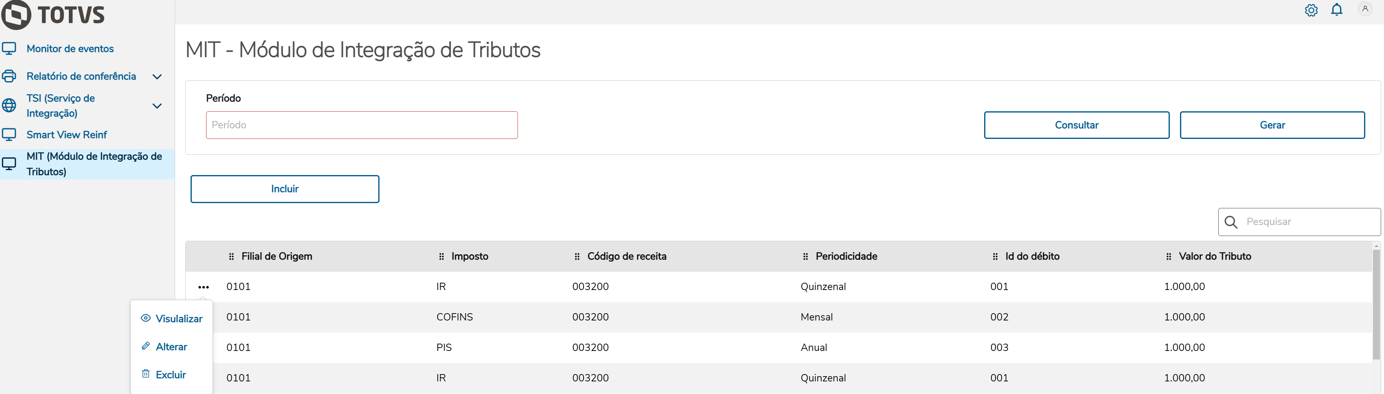Click the settings gear icon
This screenshot has height=394, width=1384.
(x=1311, y=10)
